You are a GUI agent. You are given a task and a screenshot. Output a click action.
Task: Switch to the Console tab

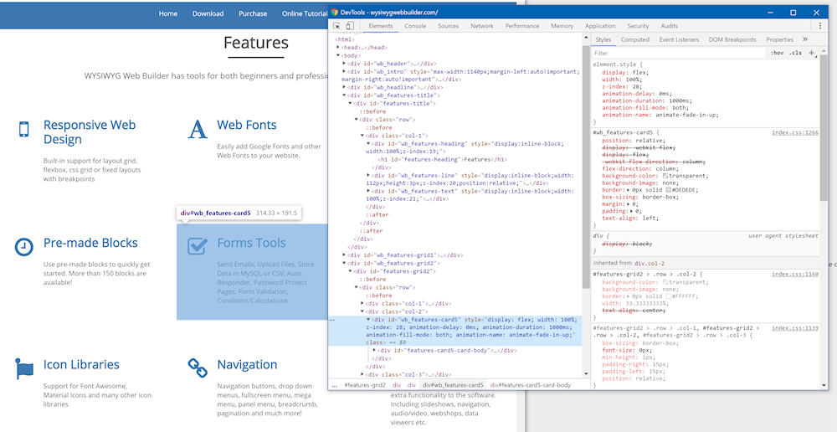415,26
